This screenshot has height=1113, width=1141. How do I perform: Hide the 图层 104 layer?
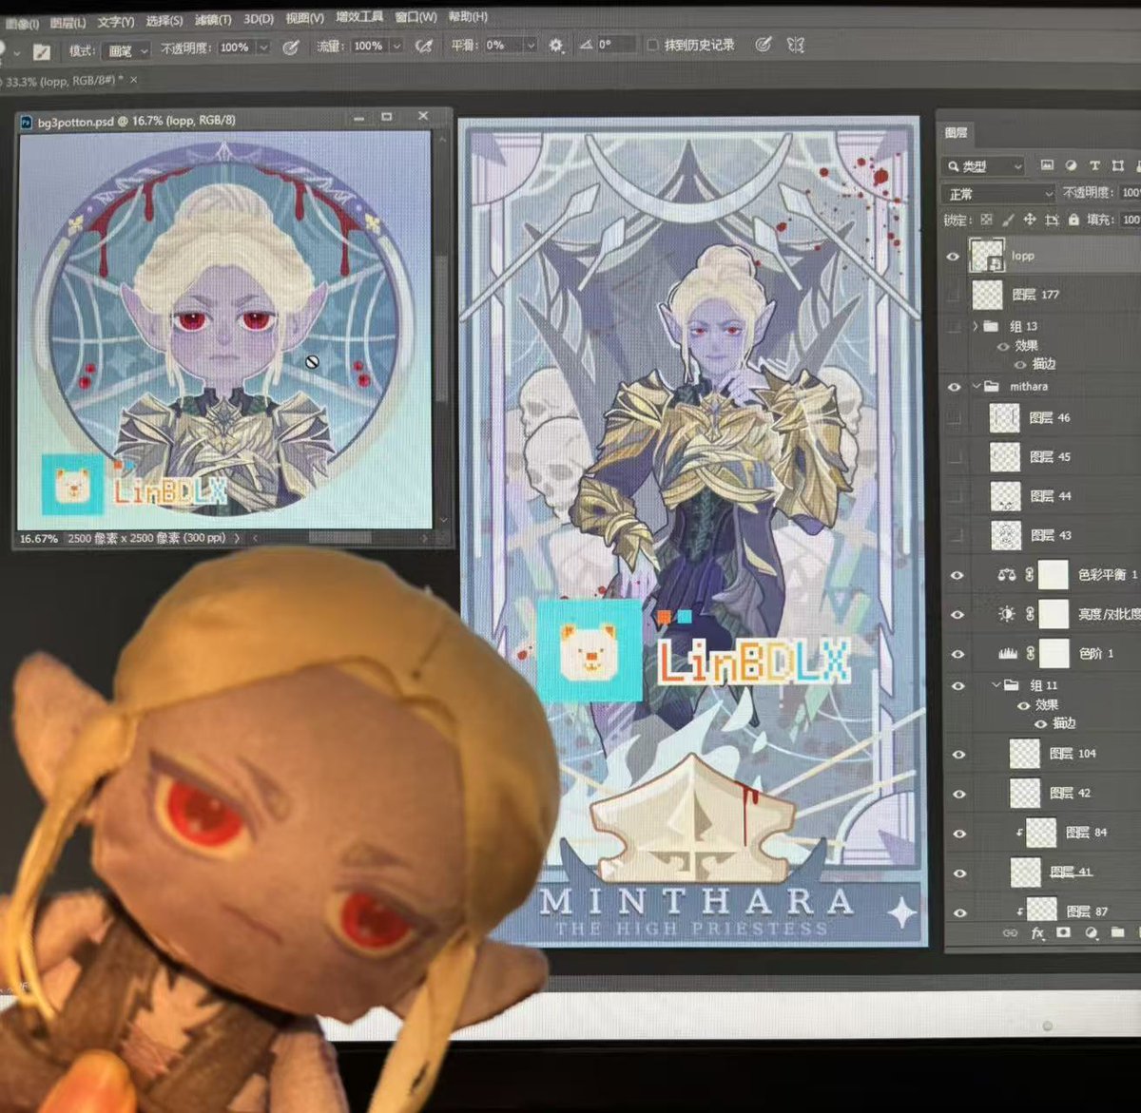[958, 755]
